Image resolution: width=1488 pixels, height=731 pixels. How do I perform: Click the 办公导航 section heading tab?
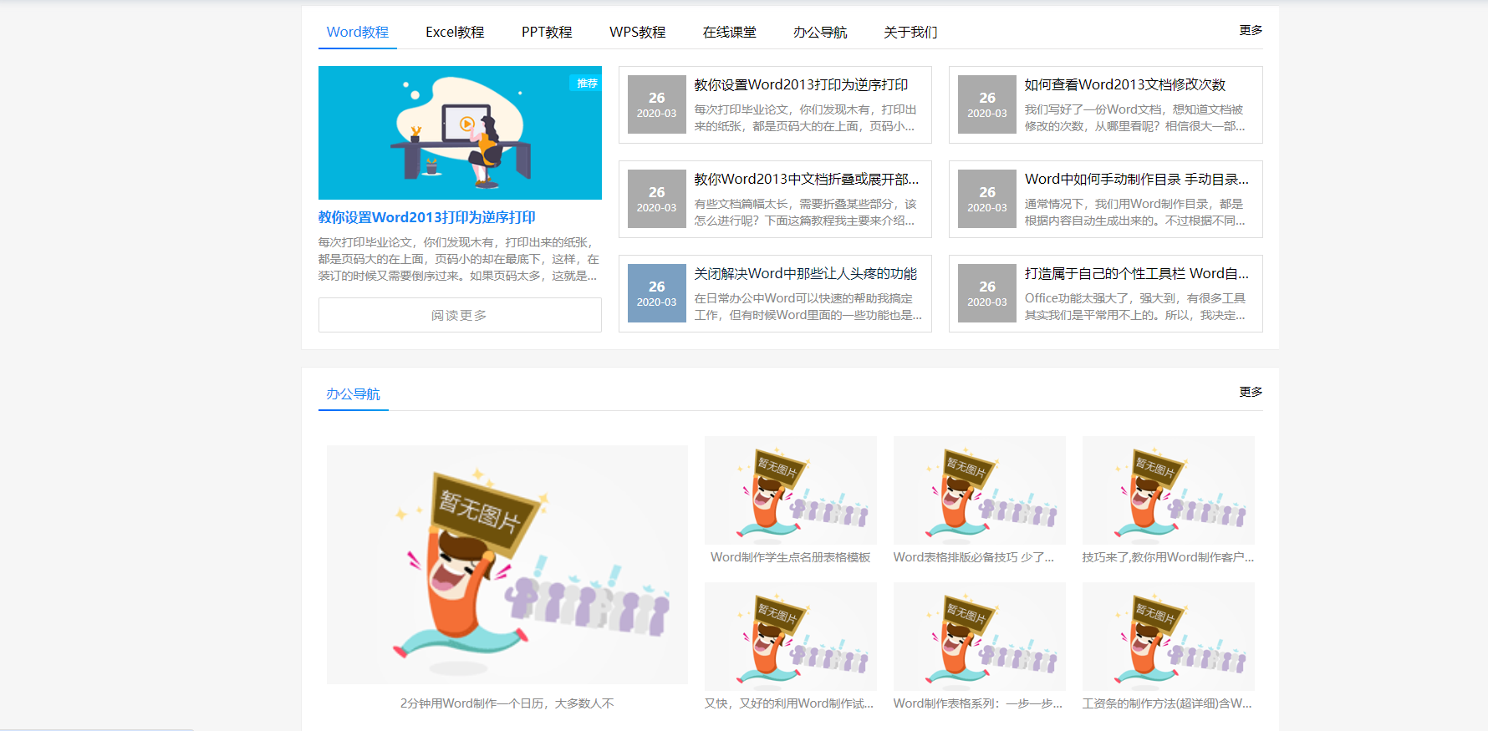[x=353, y=393]
